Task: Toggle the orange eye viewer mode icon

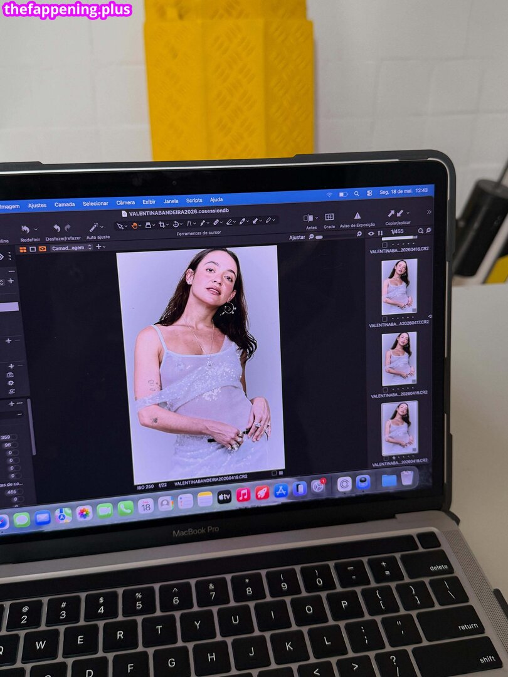Action: (x=43, y=249)
